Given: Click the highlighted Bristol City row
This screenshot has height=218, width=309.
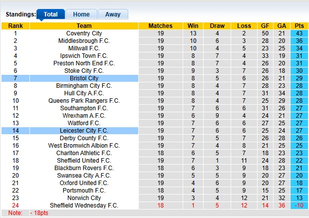Looking at the screenshot, I should (x=84, y=78).
